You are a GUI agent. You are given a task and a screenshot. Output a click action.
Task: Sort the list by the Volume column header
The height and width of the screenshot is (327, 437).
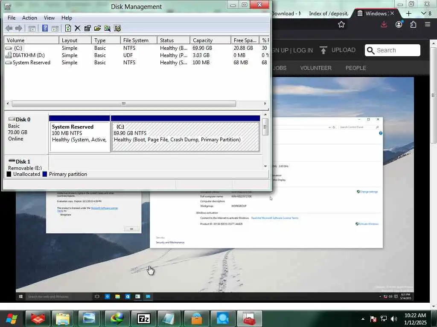tap(31, 40)
